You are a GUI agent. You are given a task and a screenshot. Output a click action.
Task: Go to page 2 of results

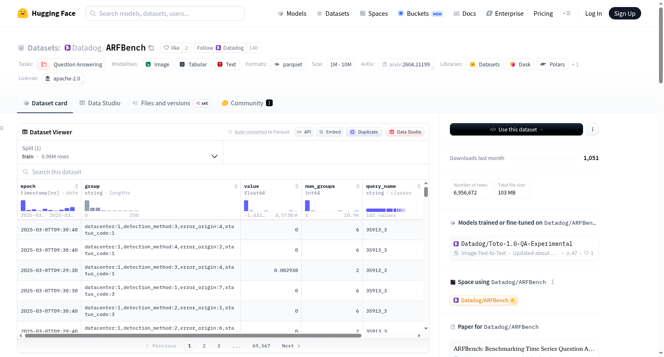[x=204, y=346]
